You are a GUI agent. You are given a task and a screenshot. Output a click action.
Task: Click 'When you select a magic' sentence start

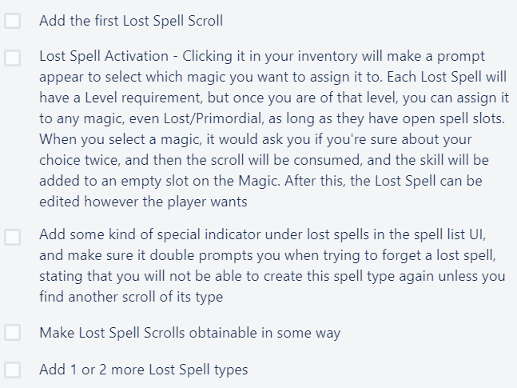120,139
